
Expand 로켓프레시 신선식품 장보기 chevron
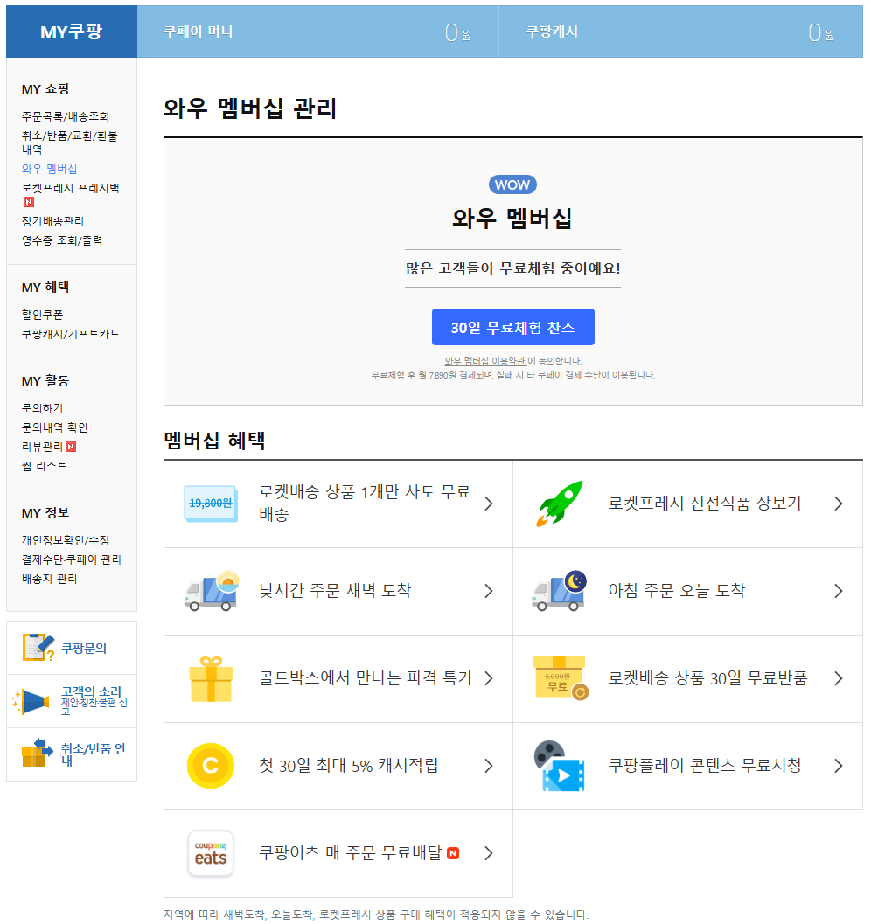pyautogui.click(x=838, y=504)
